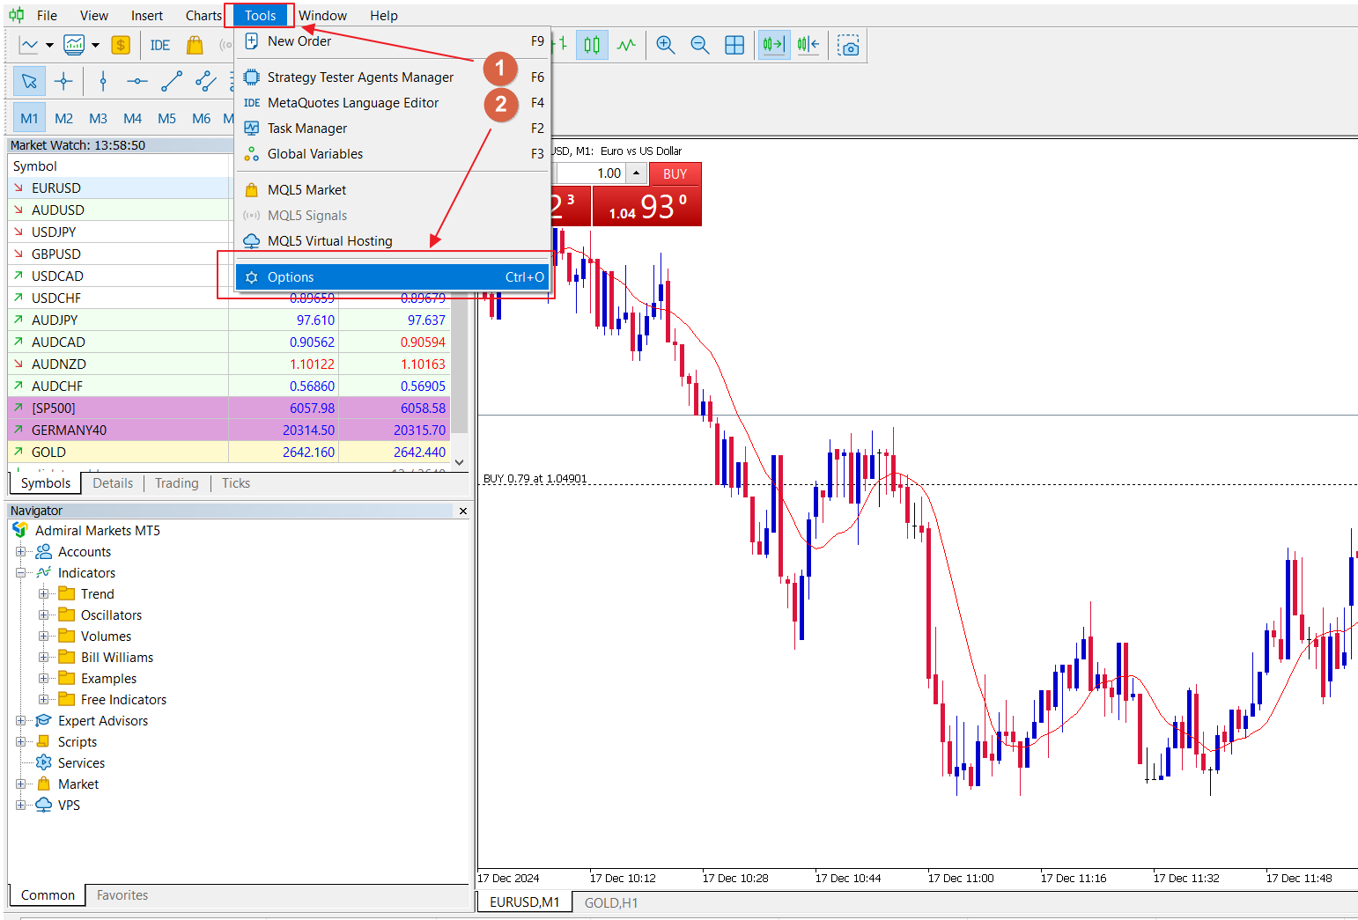Expand the Oscillators folder
Image resolution: width=1358 pixels, height=920 pixels.
(x=43, y=615)
